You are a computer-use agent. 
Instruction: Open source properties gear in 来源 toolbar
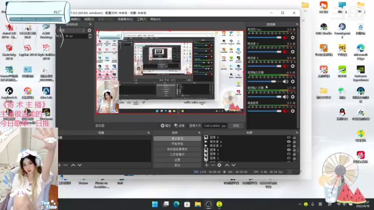coord(219,165)
